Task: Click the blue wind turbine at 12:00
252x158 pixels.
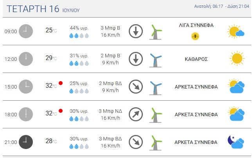Action: pos(155,60)
